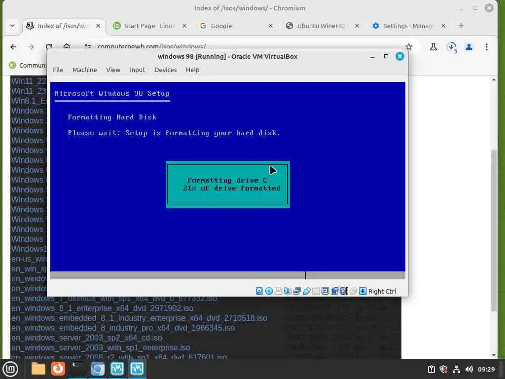
Task: Click the scrollbar up arrow in Chromium
Action: [494, 79]
